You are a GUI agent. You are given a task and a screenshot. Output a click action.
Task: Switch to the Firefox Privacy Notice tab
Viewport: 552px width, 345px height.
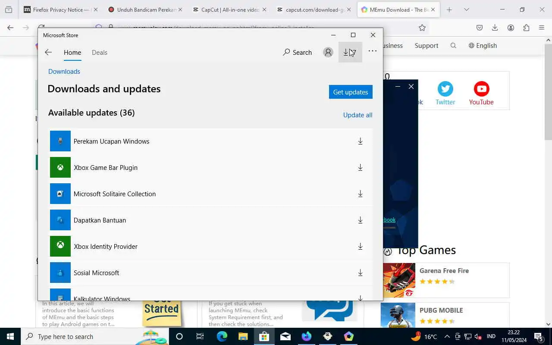[60, 9]
